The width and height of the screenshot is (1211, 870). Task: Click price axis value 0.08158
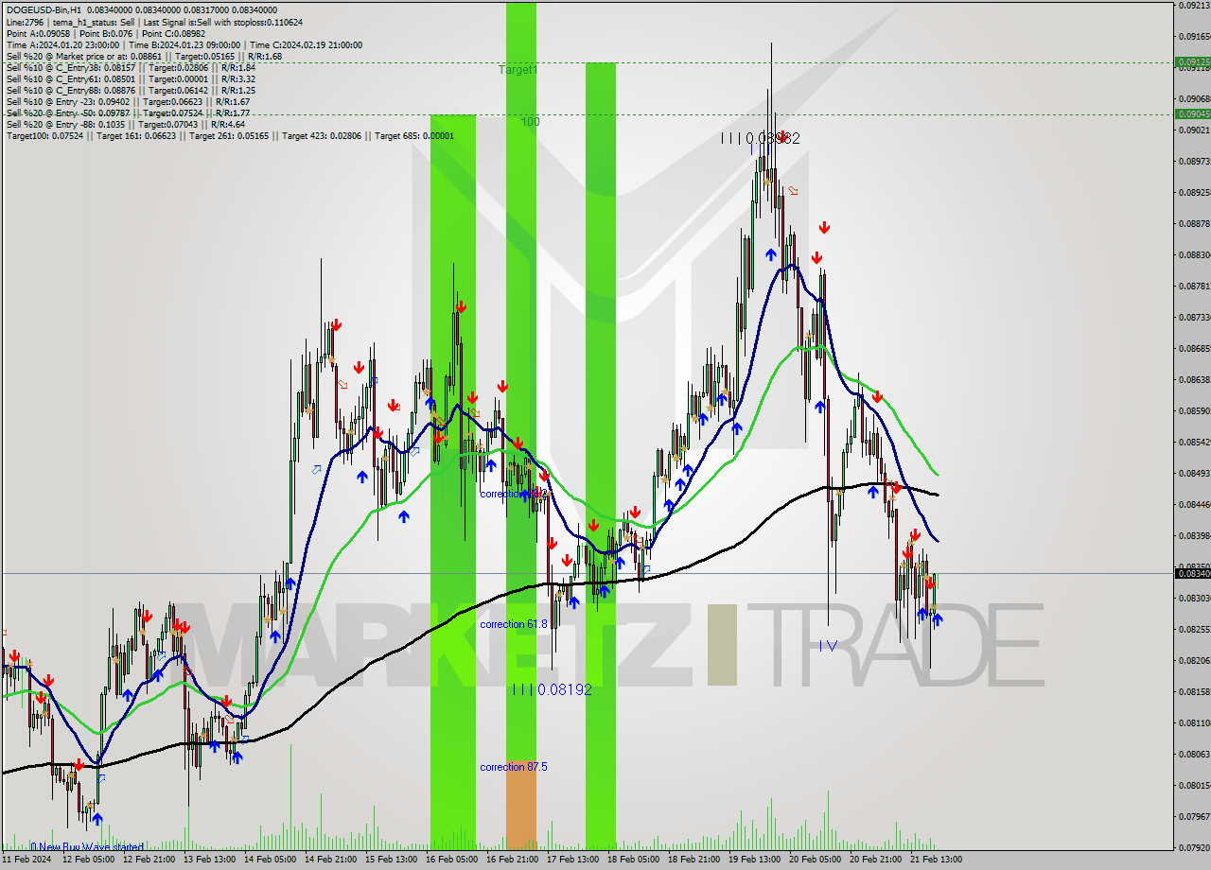tap(1195, 691)
